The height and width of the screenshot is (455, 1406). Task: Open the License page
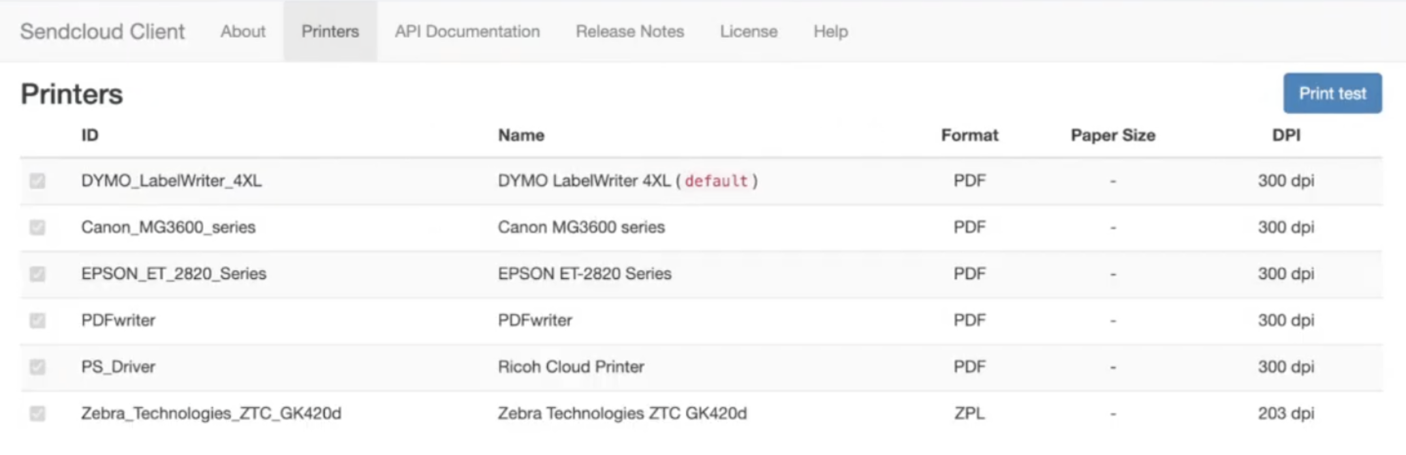tap(749, 31)
